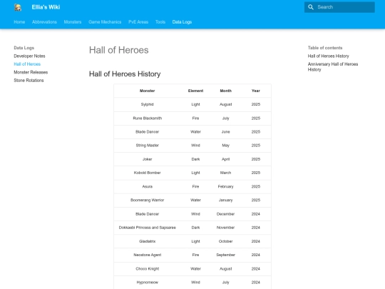Open the PvE Areas nav tab

tap(138, 22)
